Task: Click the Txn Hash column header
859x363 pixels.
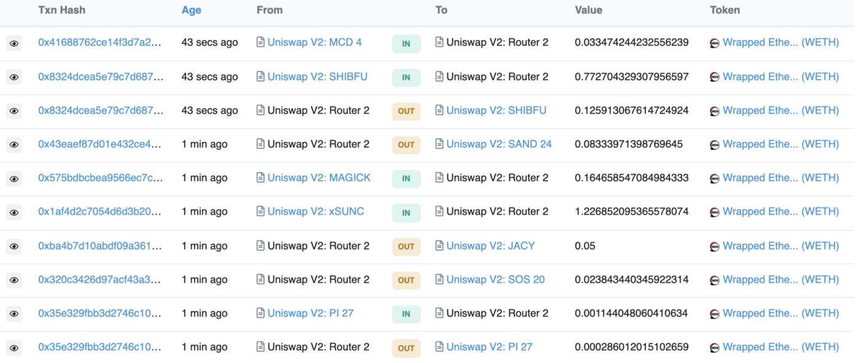Action: click(61, 10)
